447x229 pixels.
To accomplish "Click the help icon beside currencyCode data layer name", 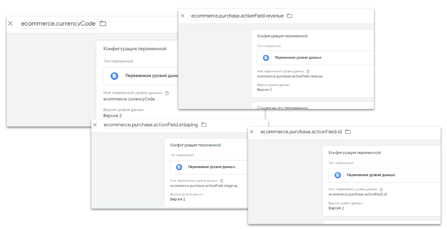I will click(x=167, y=93).
